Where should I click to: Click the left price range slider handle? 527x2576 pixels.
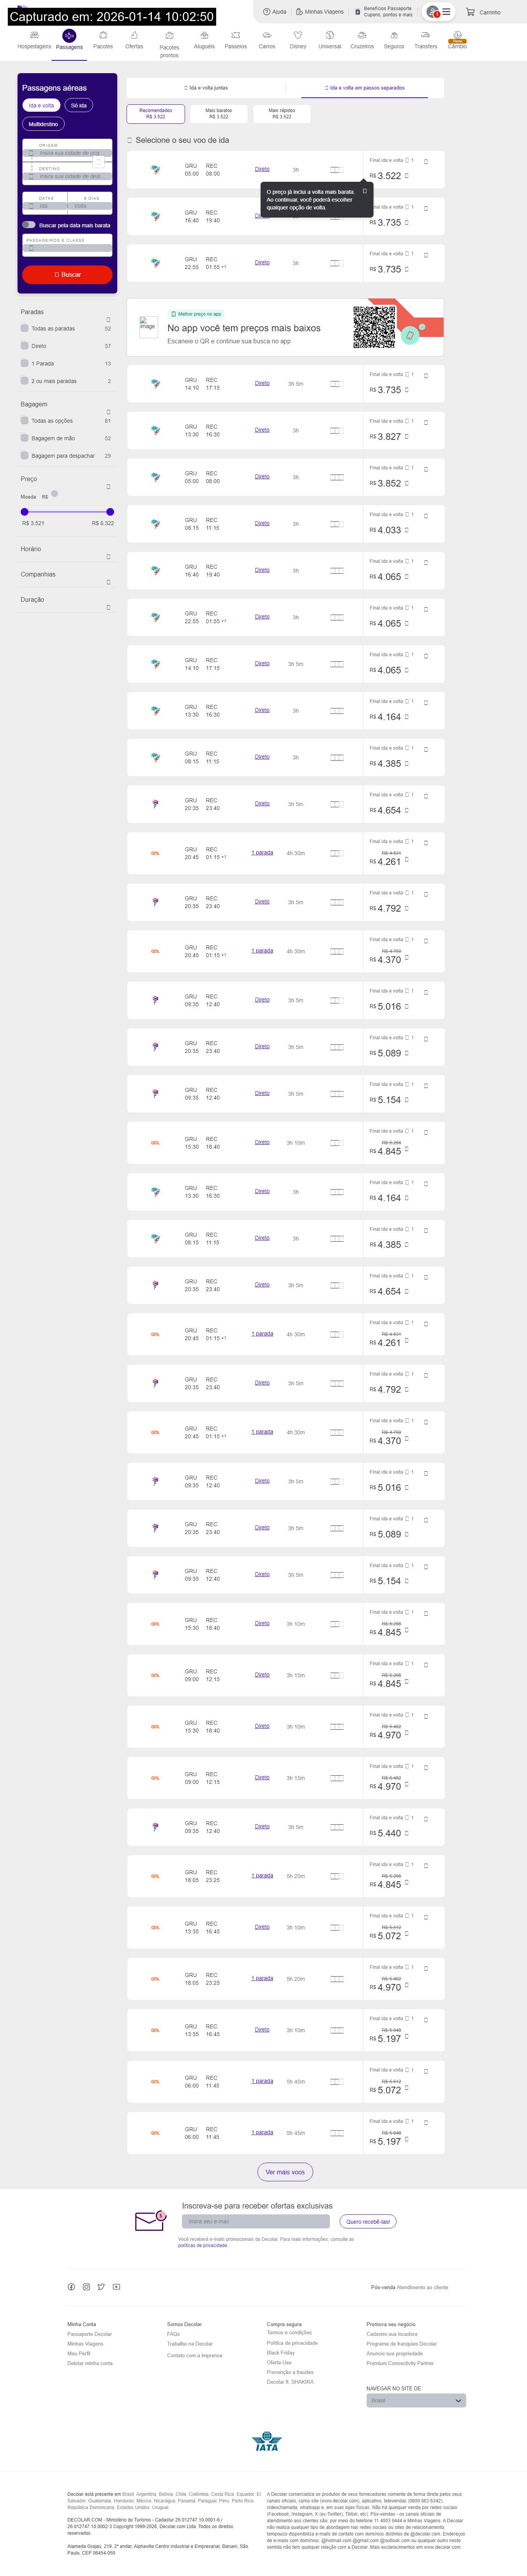point(25,511)
